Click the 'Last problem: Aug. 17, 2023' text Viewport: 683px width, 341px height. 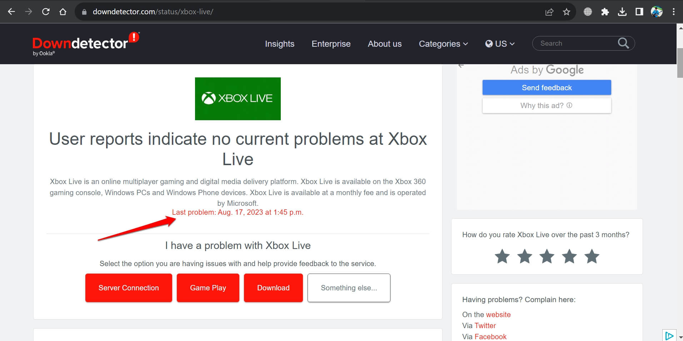[238, 212]
